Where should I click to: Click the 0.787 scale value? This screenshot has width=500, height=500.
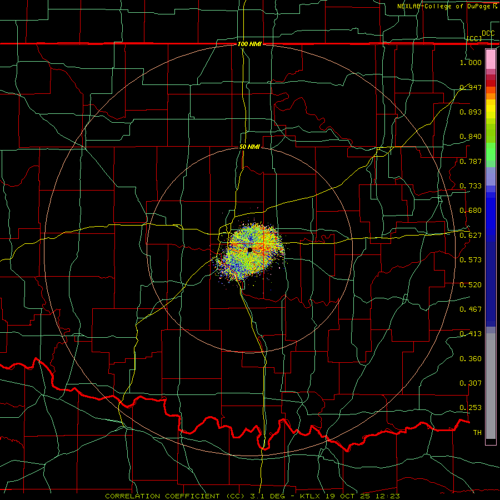point(471,161)
